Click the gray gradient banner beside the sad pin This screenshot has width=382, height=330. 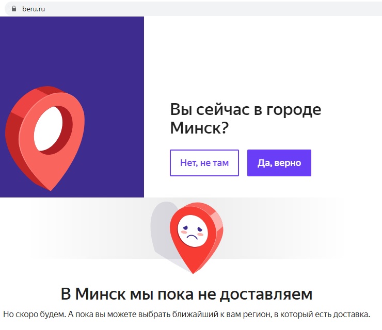[x=280, y=229]
